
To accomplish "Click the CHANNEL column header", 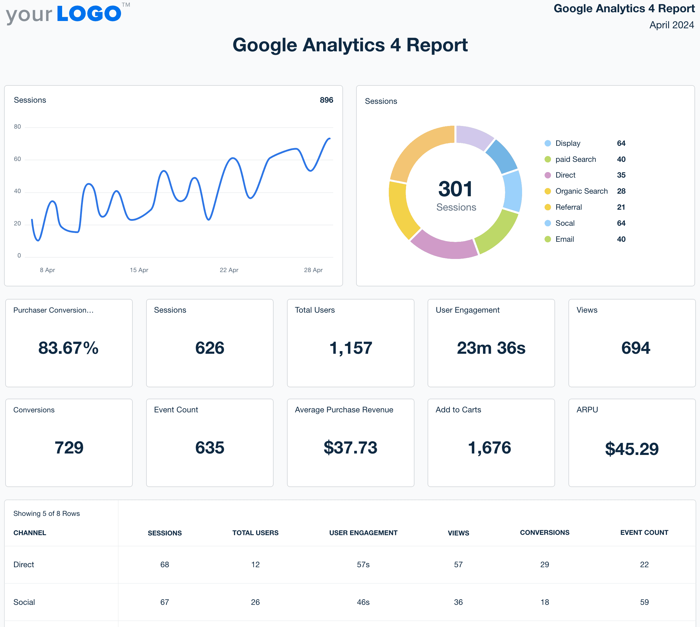I will click(x=30, y=533).
